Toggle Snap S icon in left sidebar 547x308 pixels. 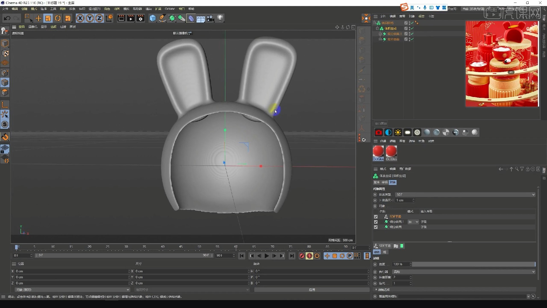5,125
